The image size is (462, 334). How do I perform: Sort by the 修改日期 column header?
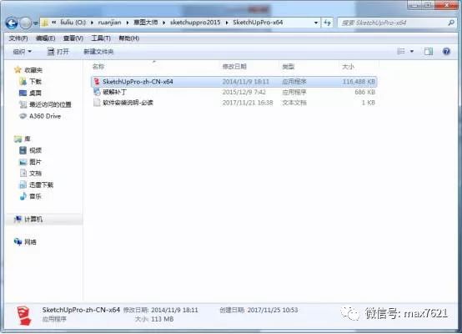[x=234, y=67]
